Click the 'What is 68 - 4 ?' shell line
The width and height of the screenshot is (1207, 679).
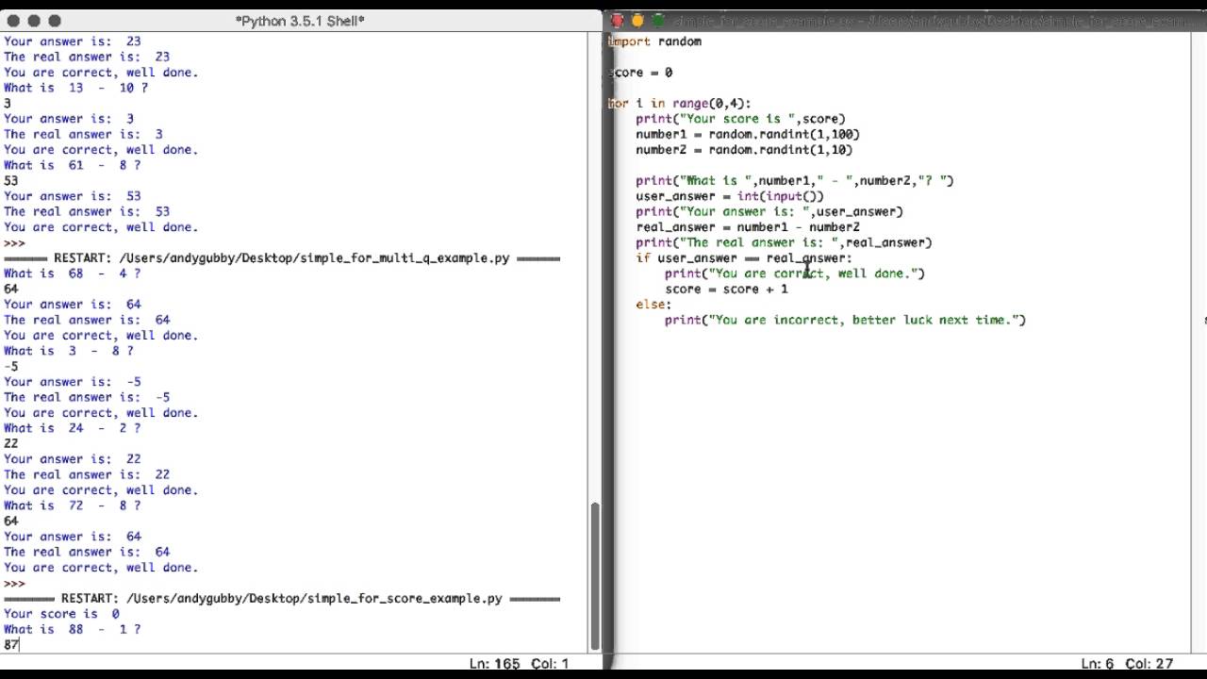pyautogui.click(x=72, y=273)
